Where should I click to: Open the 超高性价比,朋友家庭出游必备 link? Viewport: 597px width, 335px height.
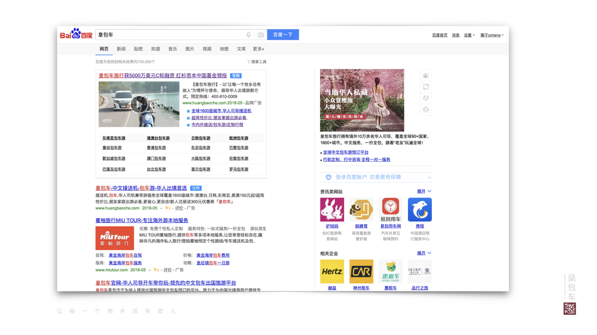pos(219,118)
